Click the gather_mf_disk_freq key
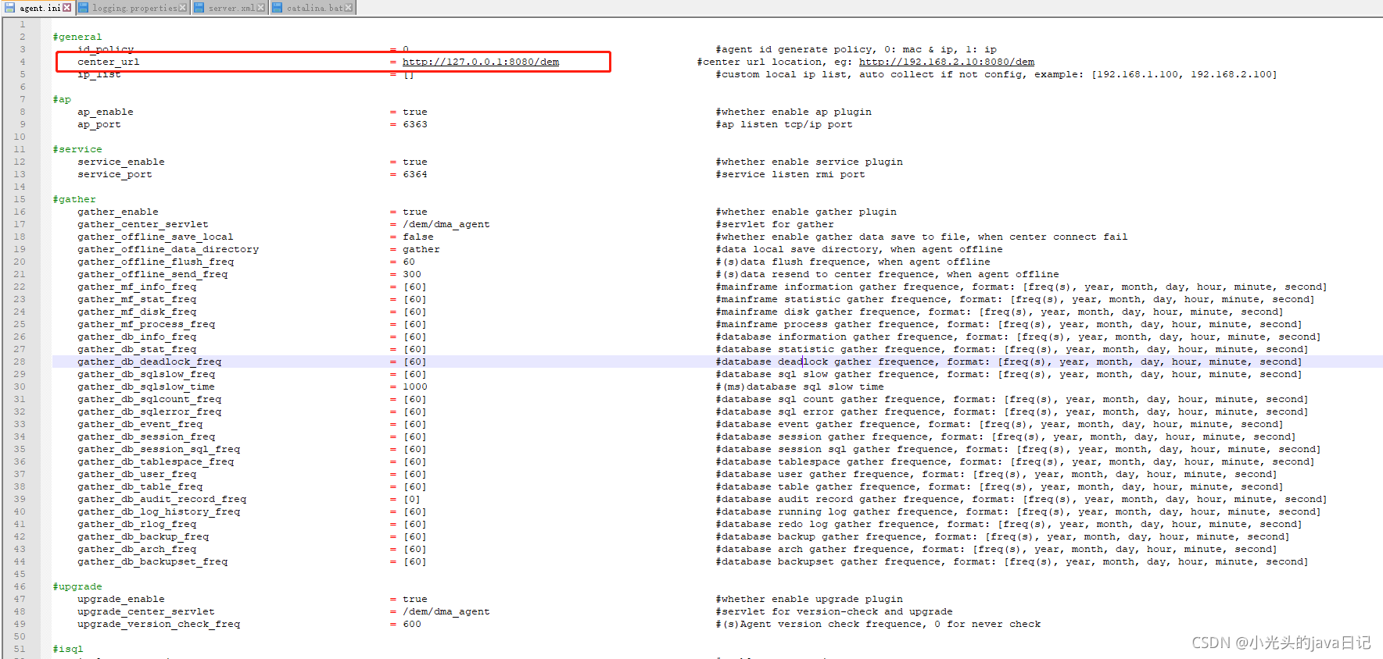The width and height of the screenshot is (1383, 659). coord(137,312)
